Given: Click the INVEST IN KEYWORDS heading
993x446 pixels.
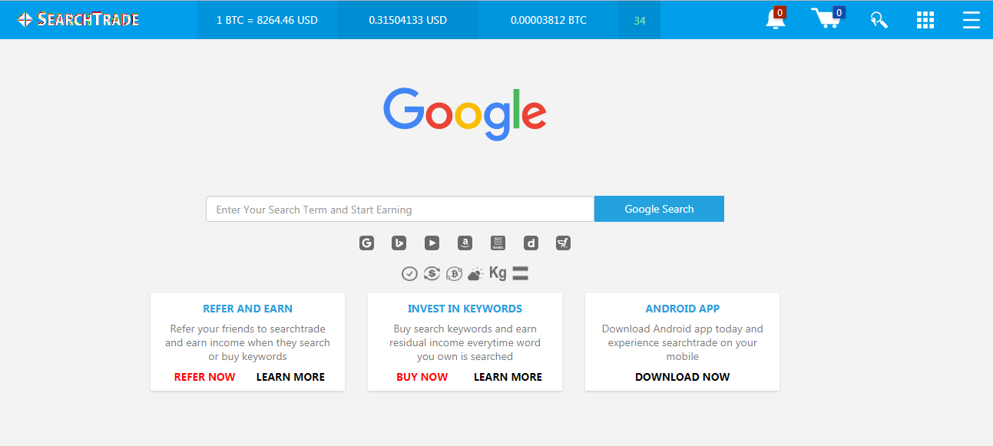Looking at the screenshot, I should 465,309.
